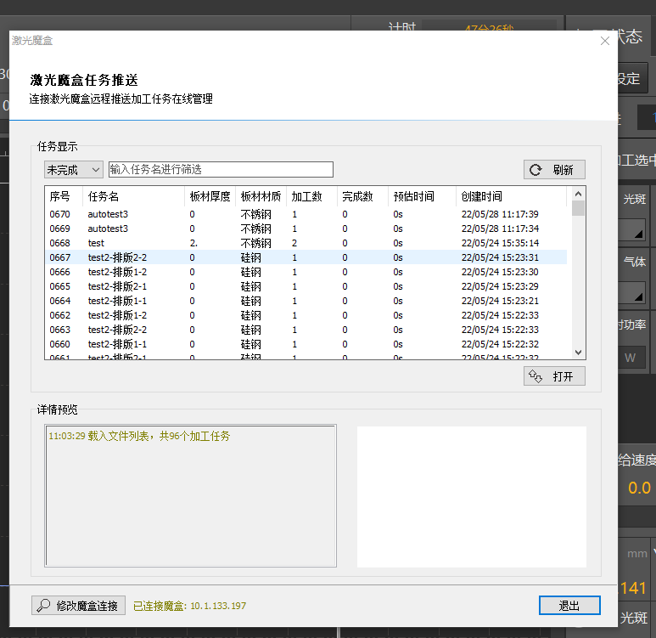
Task: Click the refresh icon on 刷新 button
Action: 535,170
